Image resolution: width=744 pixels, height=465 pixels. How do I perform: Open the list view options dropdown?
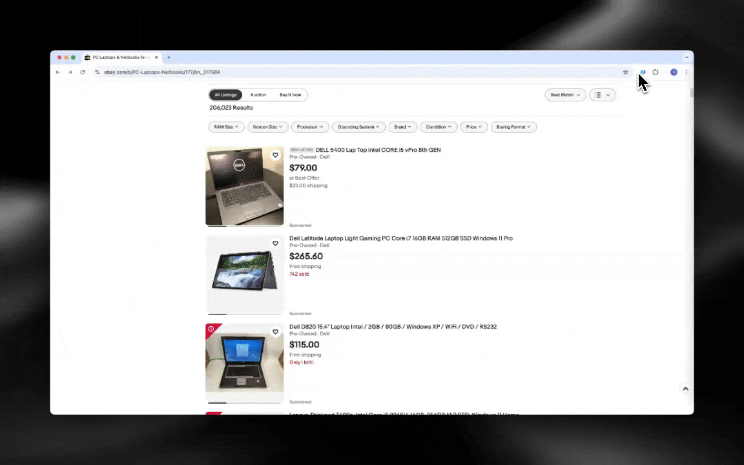(603, 95)
